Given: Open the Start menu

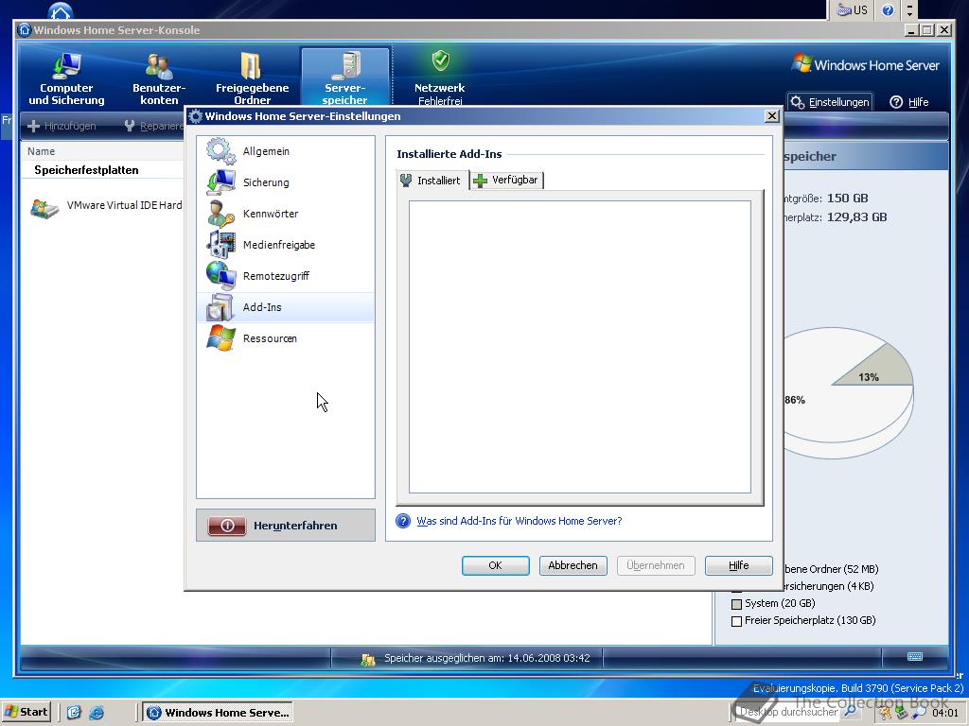Looking at the screenshot, I should point(26,712).
